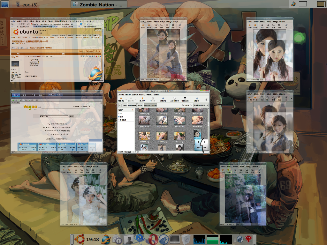Open the 编辑 (Edit) menu in file manager
Image resolution: width=327 pixels, height=245 pixels.
[x=128, y=94]
